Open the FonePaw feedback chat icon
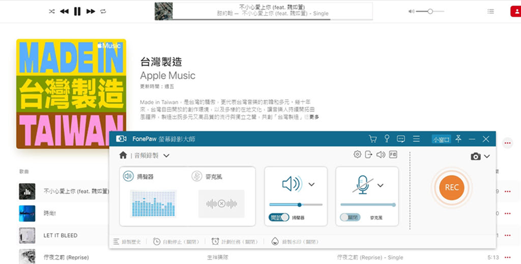Screen dimensions: 521x264 tap(401, 139)
